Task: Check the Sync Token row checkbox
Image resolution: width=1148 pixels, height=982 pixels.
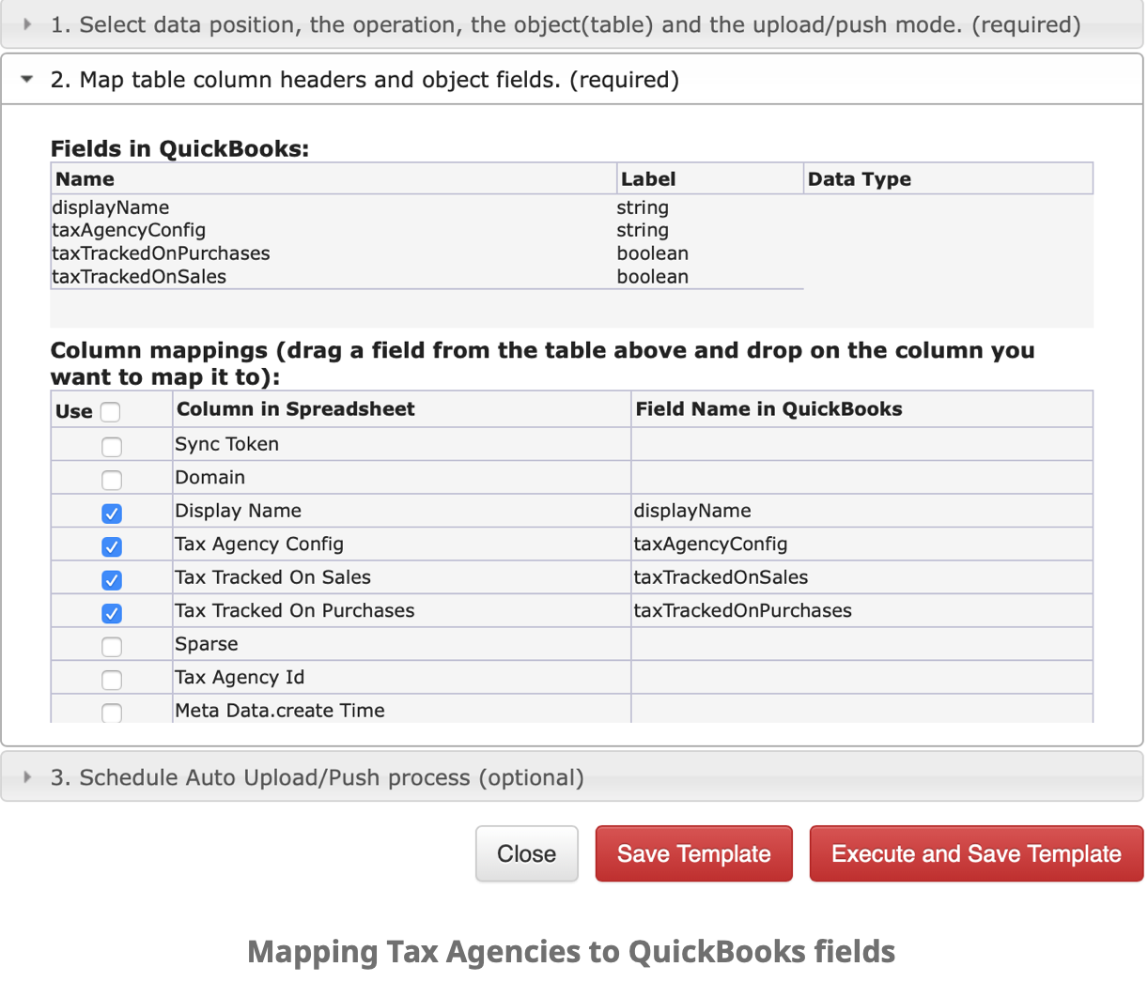Action: 112,447
